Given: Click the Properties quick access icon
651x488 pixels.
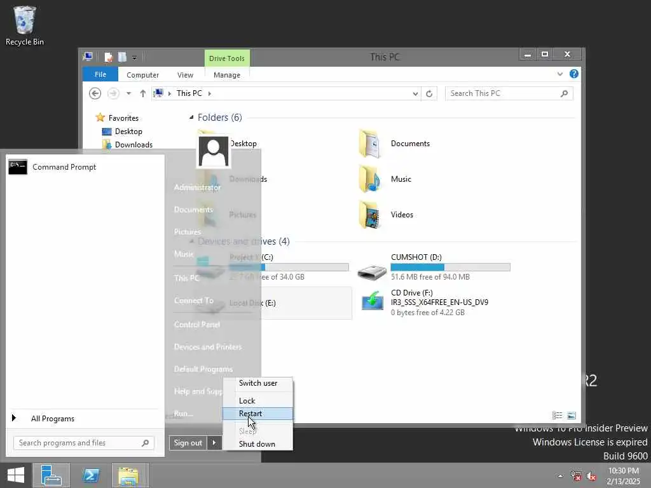Looking at the screenshot, I should (x=108, y=57).
